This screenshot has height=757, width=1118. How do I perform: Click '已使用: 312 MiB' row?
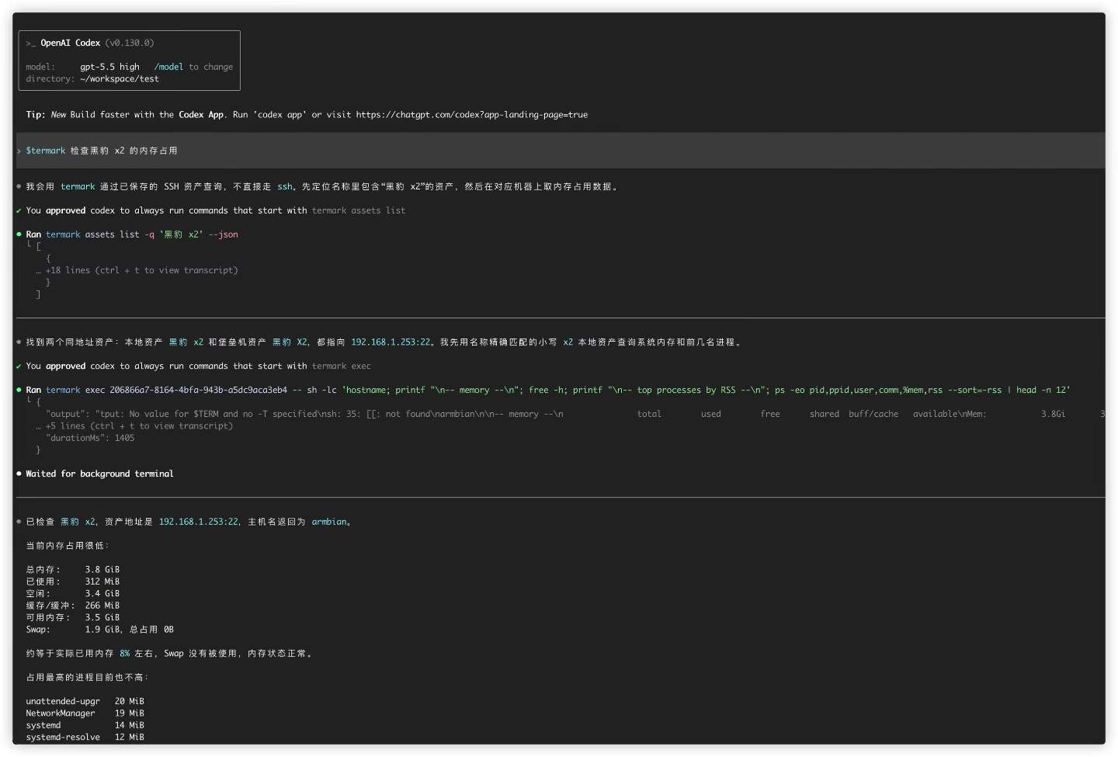[x=73, y=582]
